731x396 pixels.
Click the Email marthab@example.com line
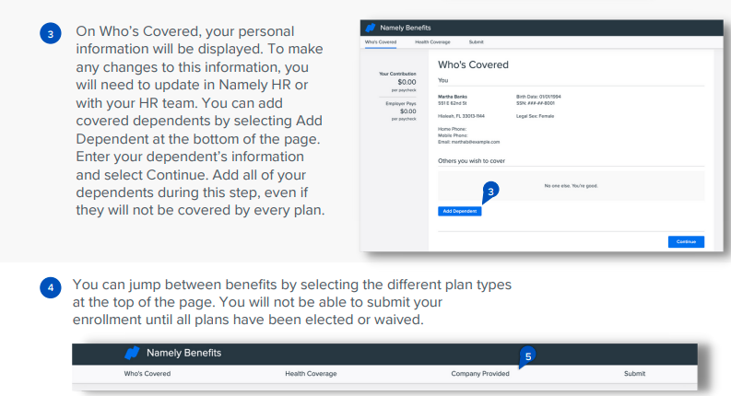click(x=468, y=142)
